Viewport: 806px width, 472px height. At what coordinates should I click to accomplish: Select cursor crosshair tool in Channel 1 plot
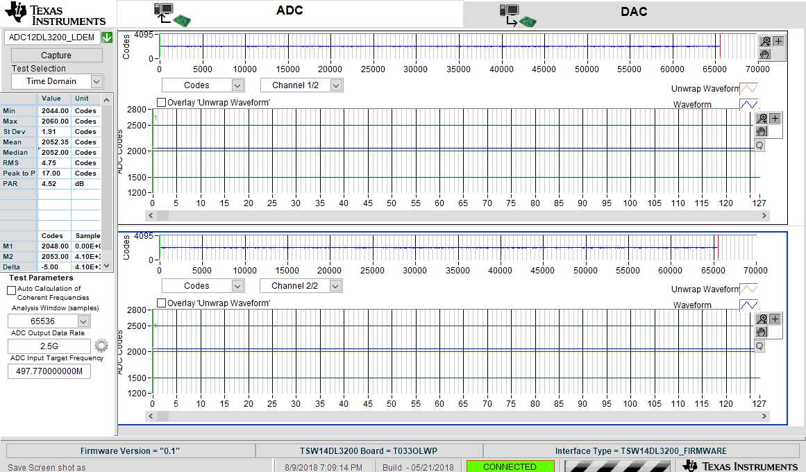pos(775,119)
